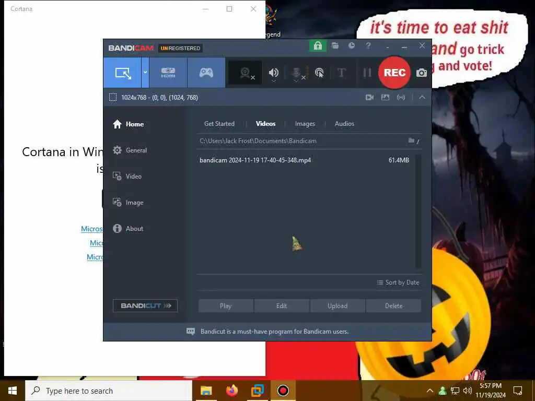Open the notification center icon
The height and width of the screenshot is (401, 535).
click(x=518, y=391)
